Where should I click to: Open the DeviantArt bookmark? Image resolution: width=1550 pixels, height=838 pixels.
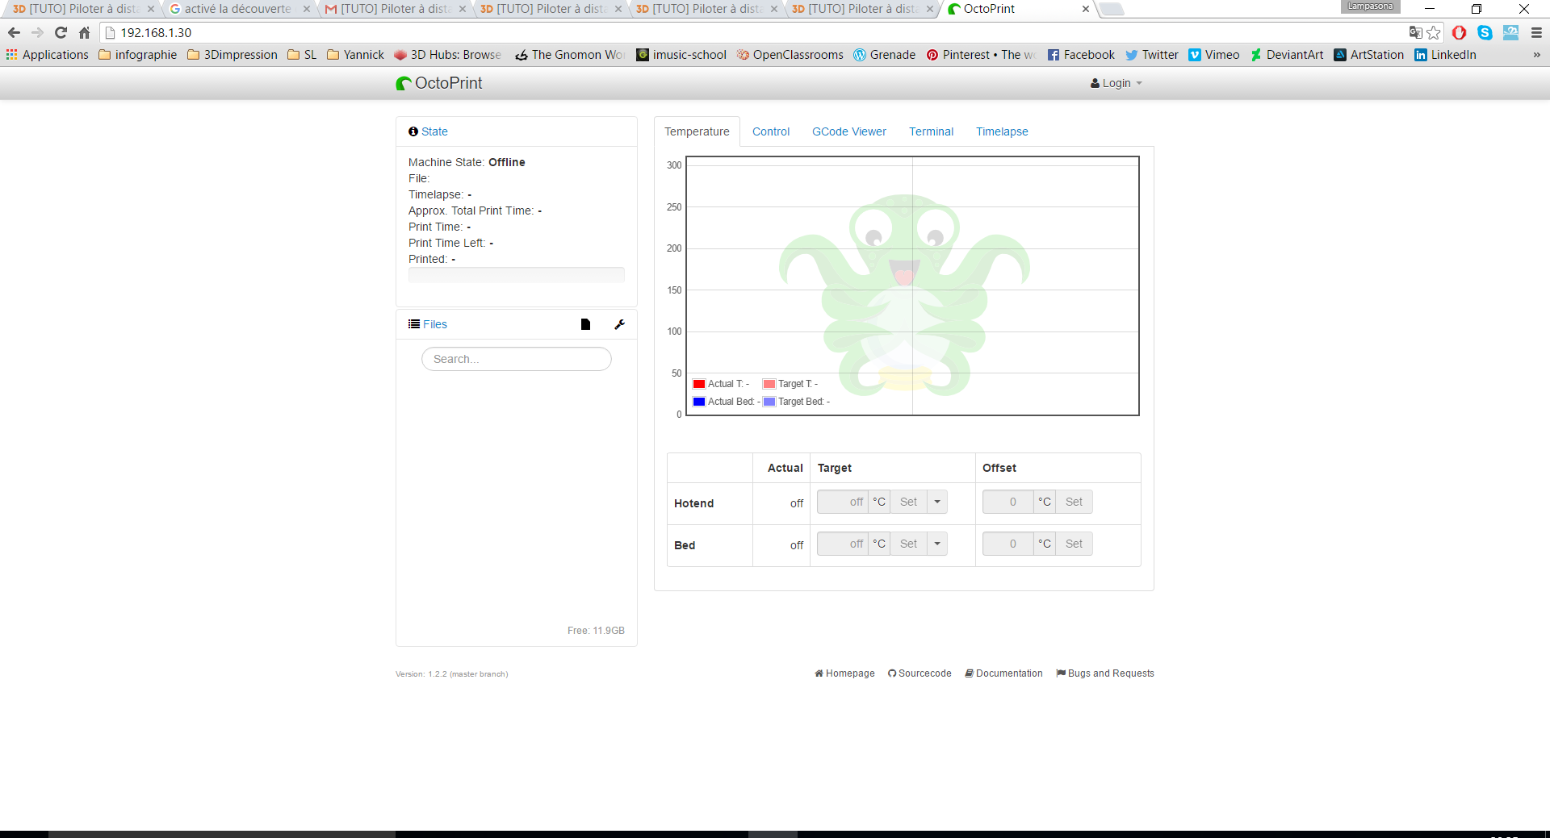[x=1287, y=55]
